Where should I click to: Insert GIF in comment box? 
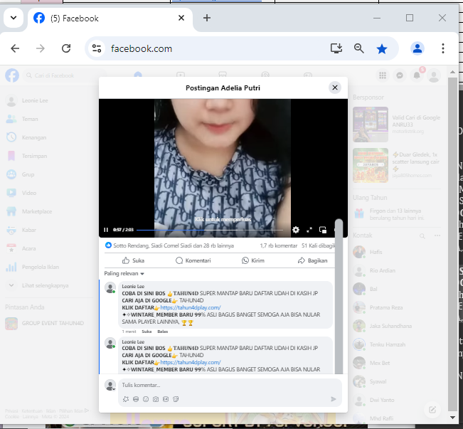coord(166,399)
